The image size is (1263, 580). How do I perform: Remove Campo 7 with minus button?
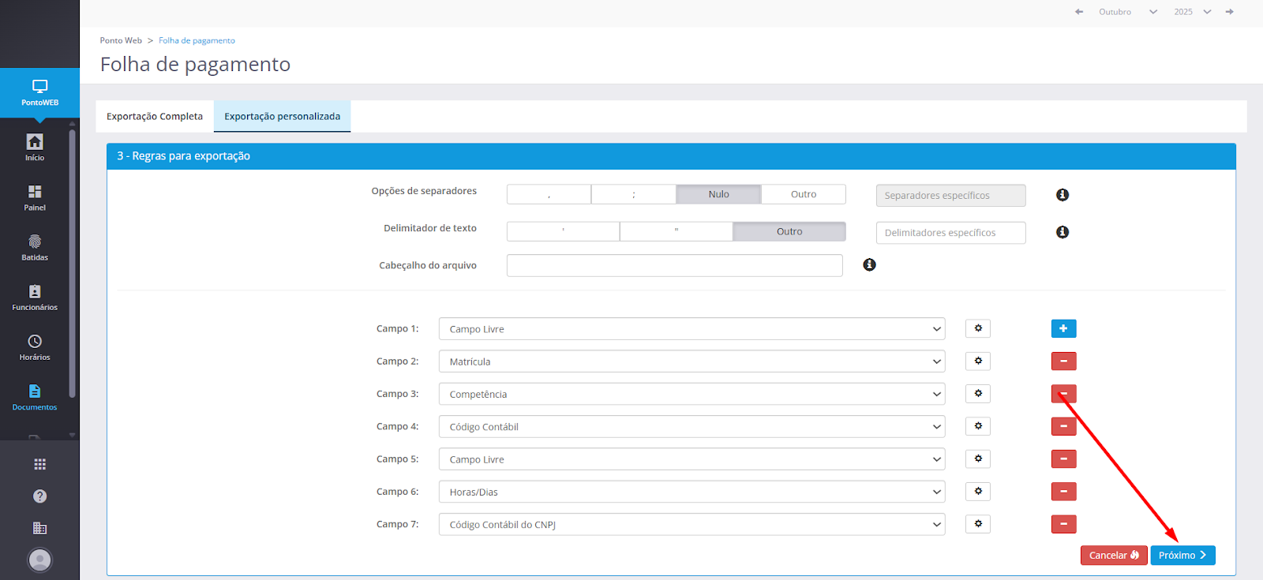pos(1063,523)
